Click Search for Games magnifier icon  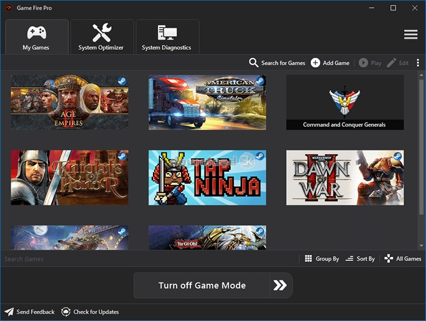tap(254, 63)
